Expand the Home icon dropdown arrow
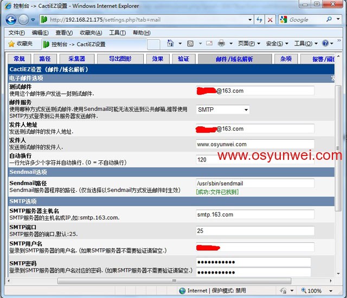 point(180,43)
